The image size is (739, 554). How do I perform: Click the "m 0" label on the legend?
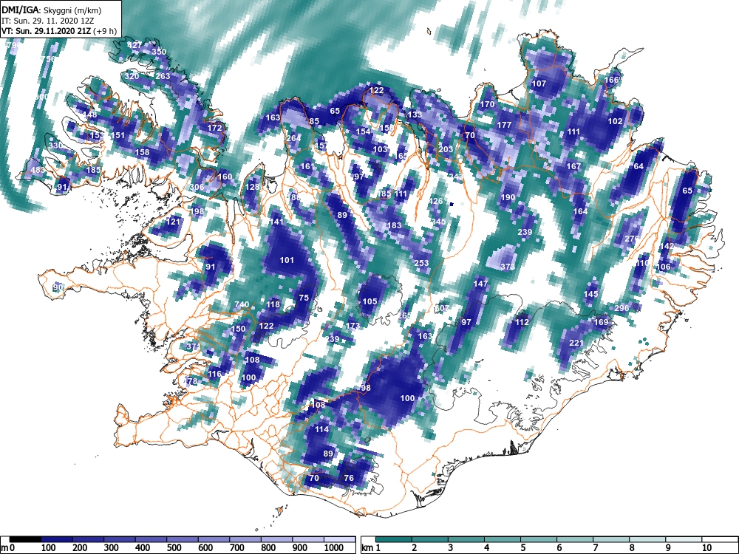[8, 548]
